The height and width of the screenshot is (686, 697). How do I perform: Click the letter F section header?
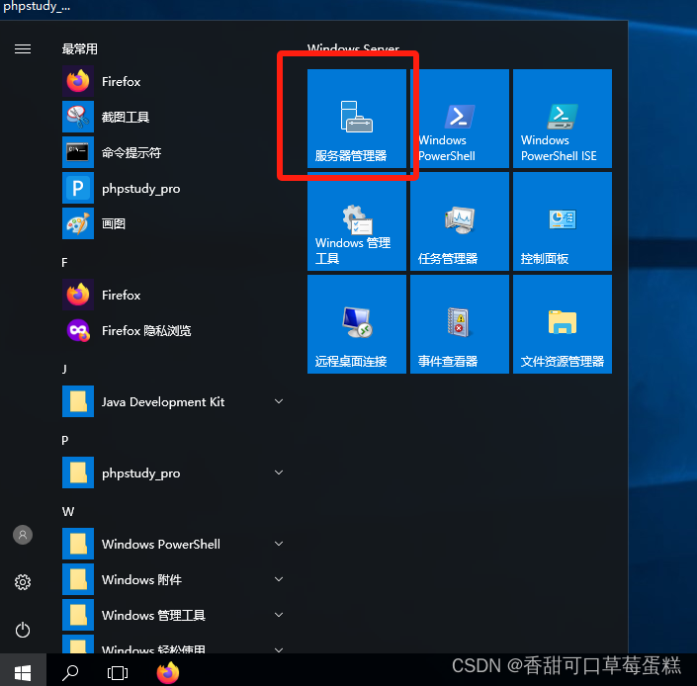tap(64, 263)
